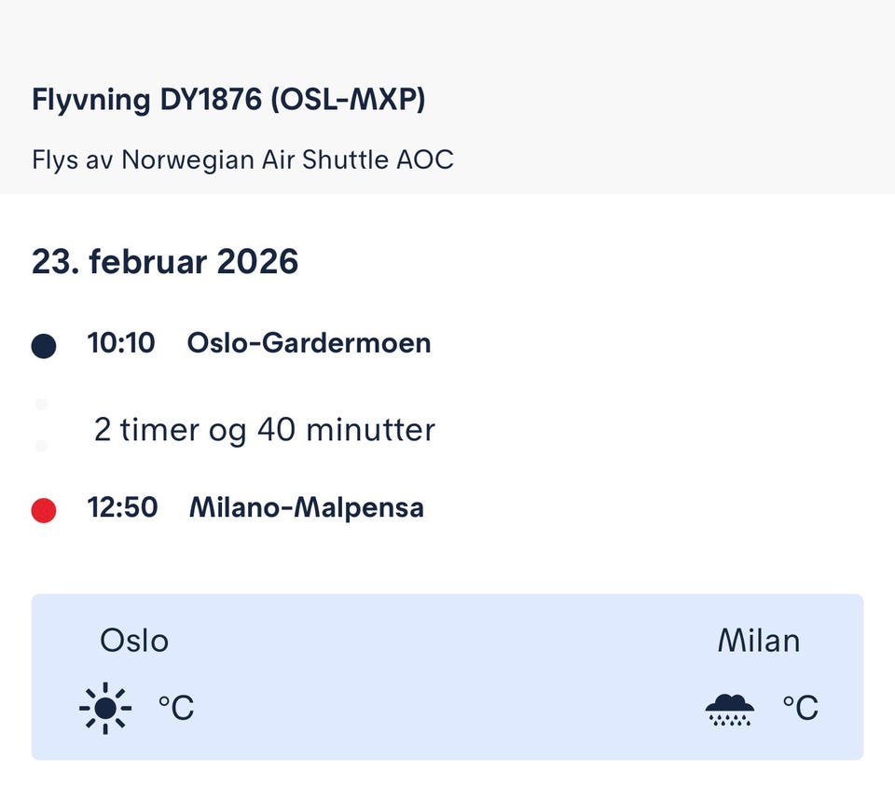The width and height of the screenshot is (895, 802).
Task: Select Milano-Malpensa arrival airport
Action: click(x=306, y=508)
